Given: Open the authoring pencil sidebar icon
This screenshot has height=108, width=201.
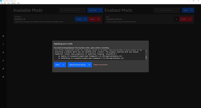Looking at the screenshot, I should tap(3, 61).
